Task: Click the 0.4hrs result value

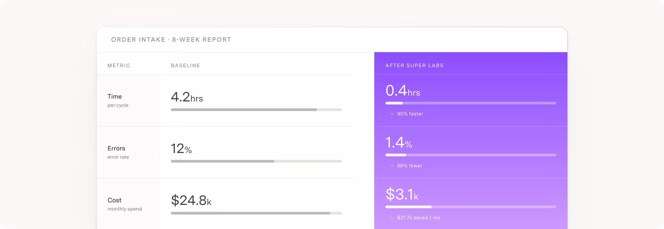Action: click(x=403, y=91)
